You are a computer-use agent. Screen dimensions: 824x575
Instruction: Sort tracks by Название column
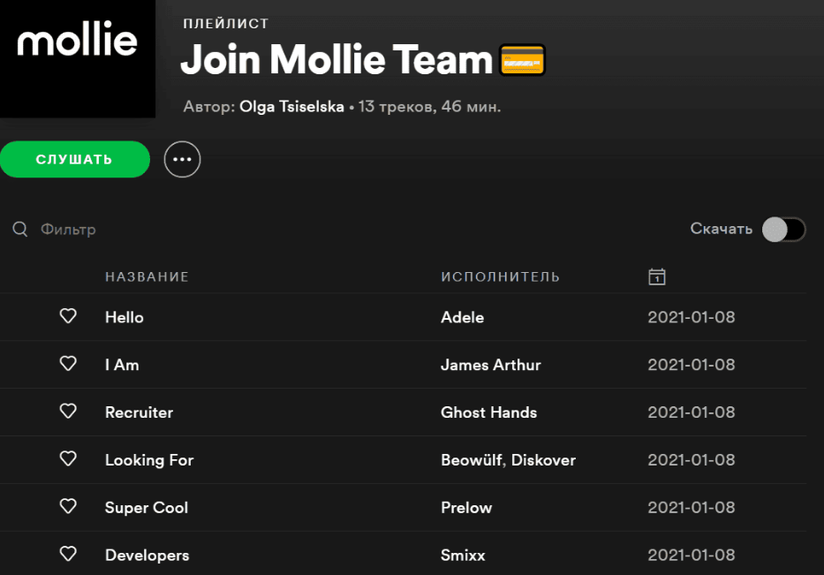[x=147, y=277]
